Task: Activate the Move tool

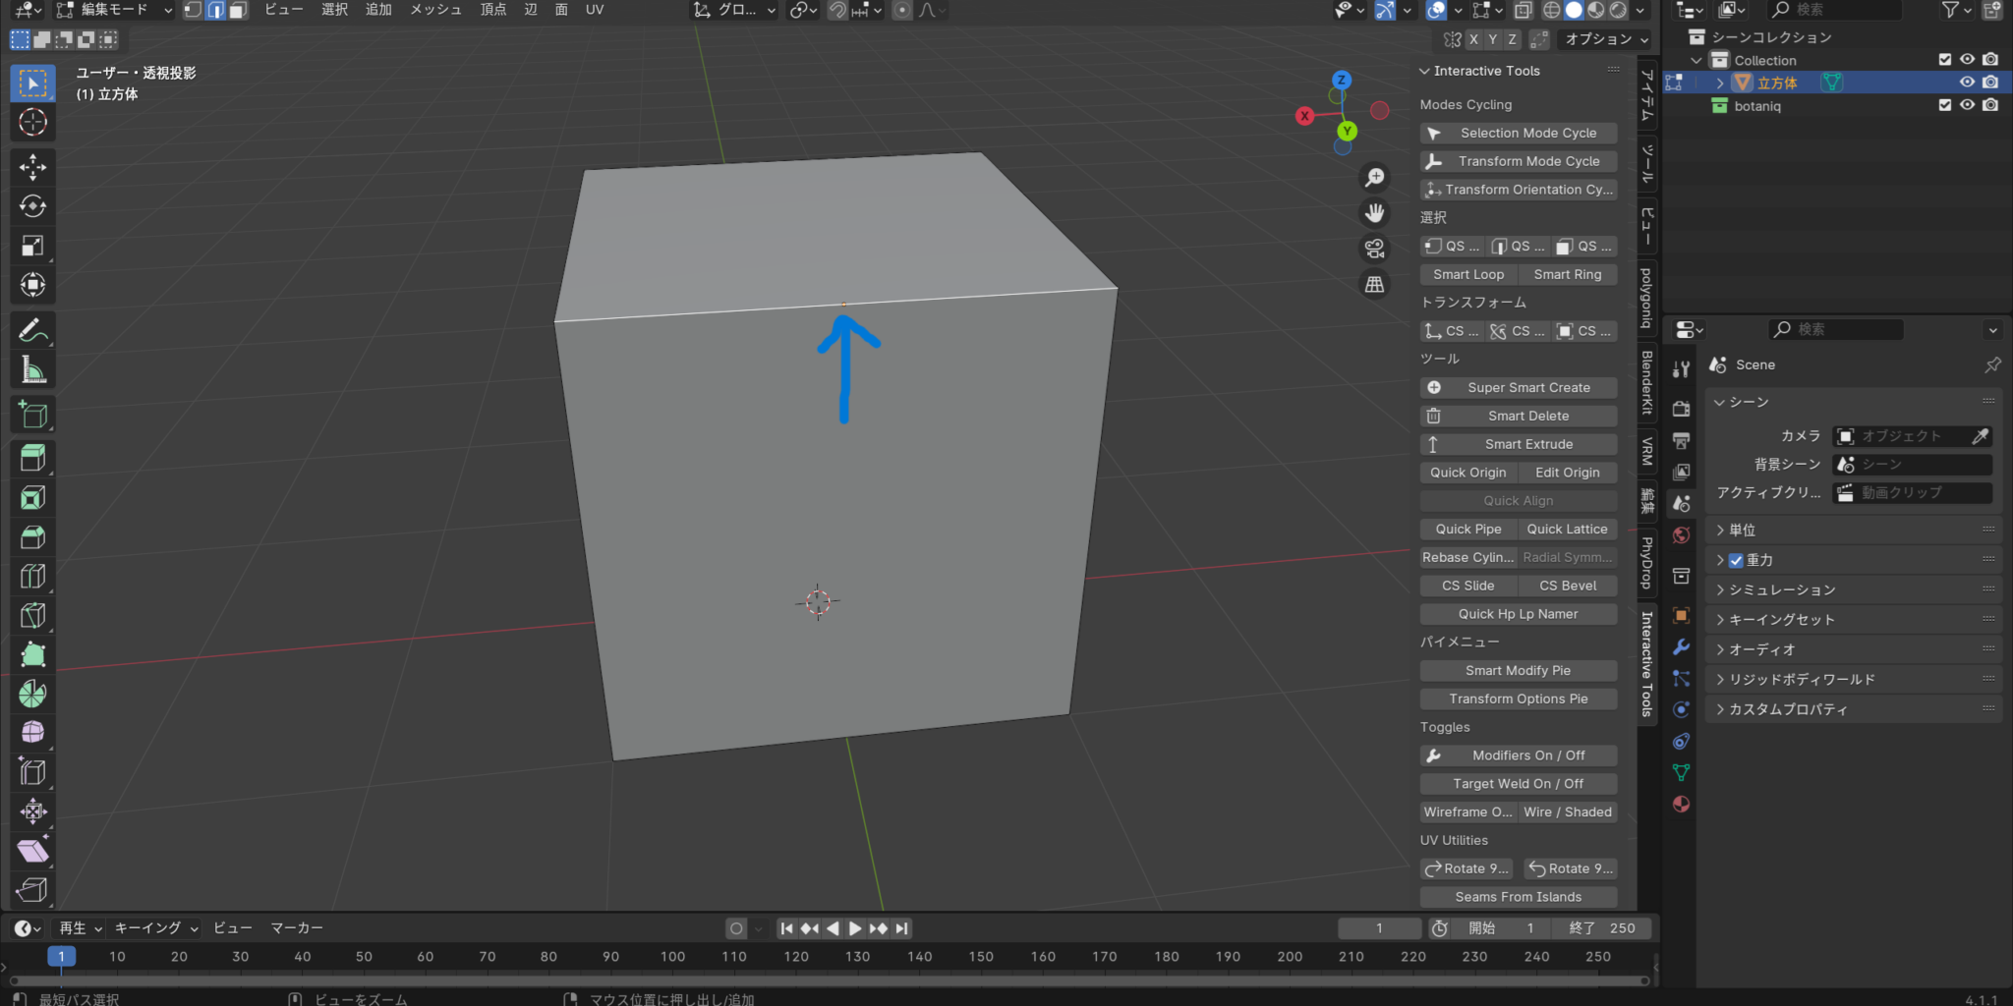Action: [x=32, y=167]
